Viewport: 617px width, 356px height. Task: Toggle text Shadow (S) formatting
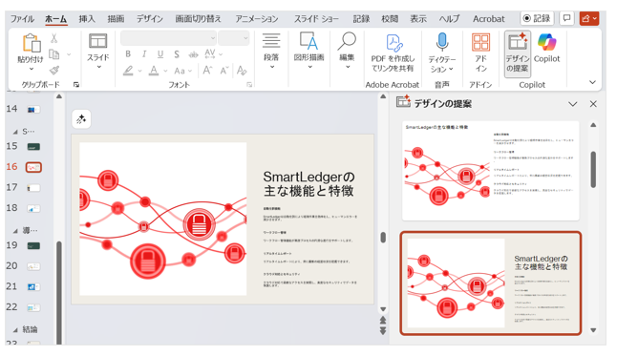tap(177, 53)
